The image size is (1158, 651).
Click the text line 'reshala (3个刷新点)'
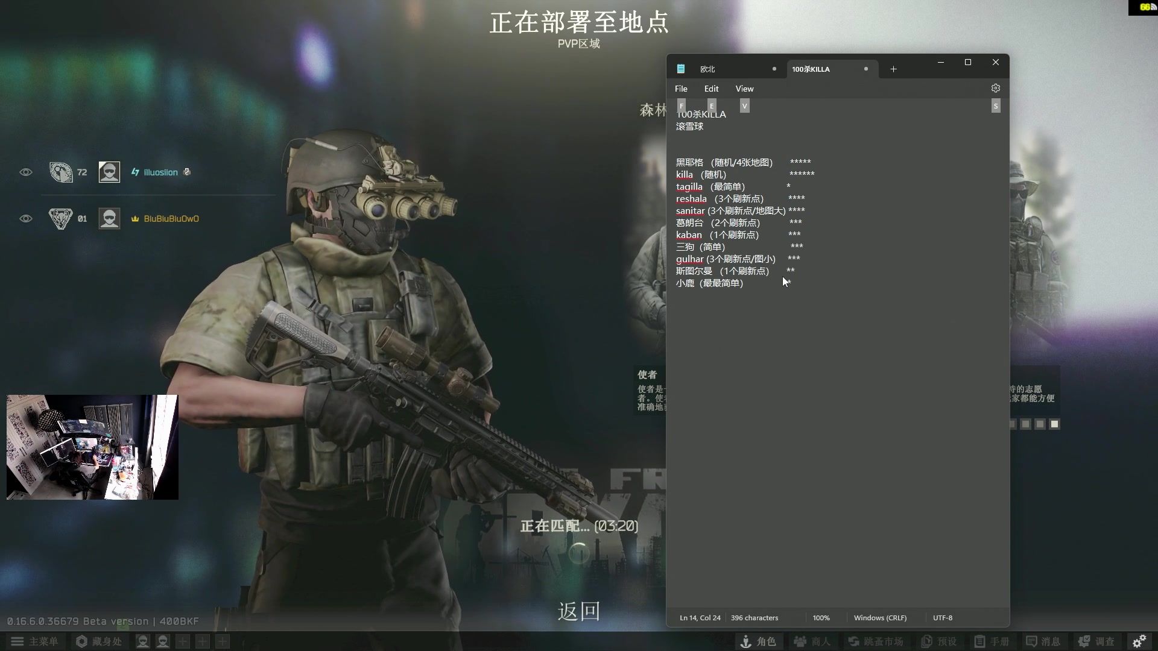(720, 199)
